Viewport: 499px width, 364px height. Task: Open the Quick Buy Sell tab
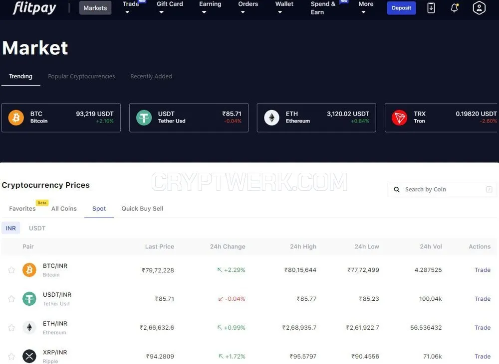click(142, 209)
